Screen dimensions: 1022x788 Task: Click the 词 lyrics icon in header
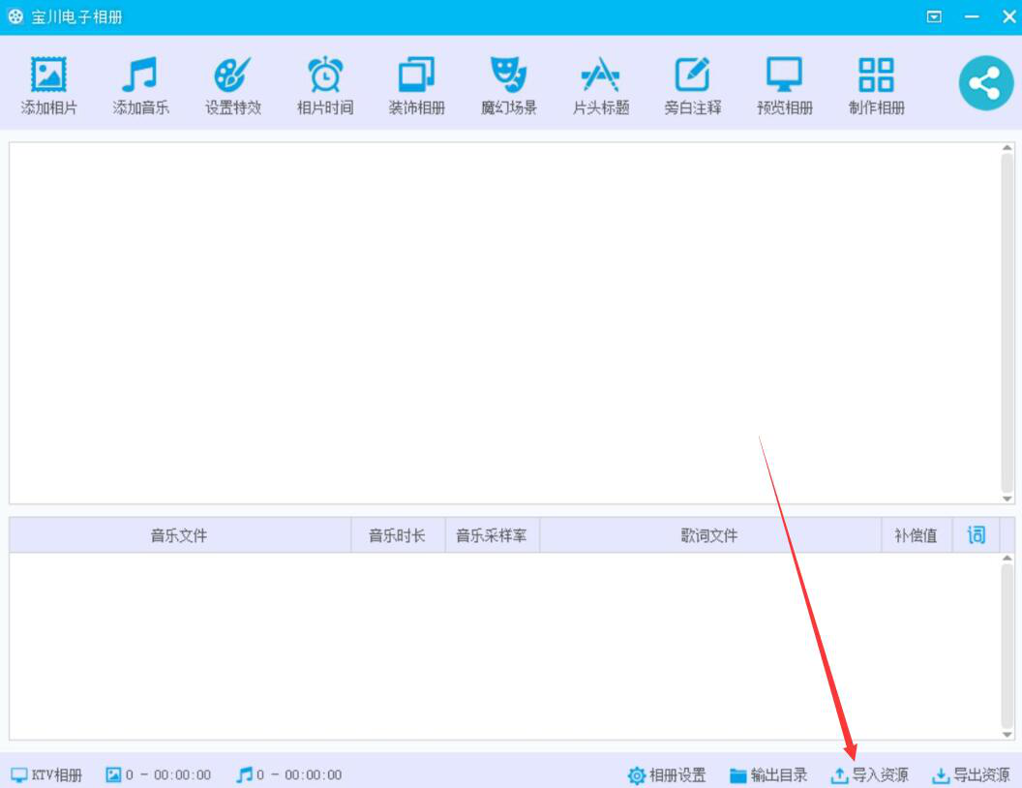[976, 535]
